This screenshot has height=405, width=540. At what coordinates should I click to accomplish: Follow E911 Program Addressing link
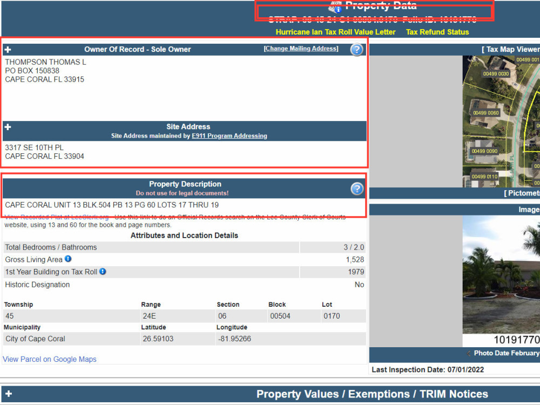[x=230, y=136]
